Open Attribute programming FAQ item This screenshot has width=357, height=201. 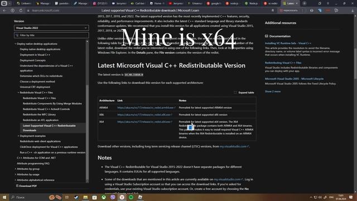point(33,164)
